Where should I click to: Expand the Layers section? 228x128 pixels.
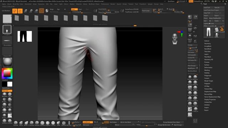pos(206,54)
